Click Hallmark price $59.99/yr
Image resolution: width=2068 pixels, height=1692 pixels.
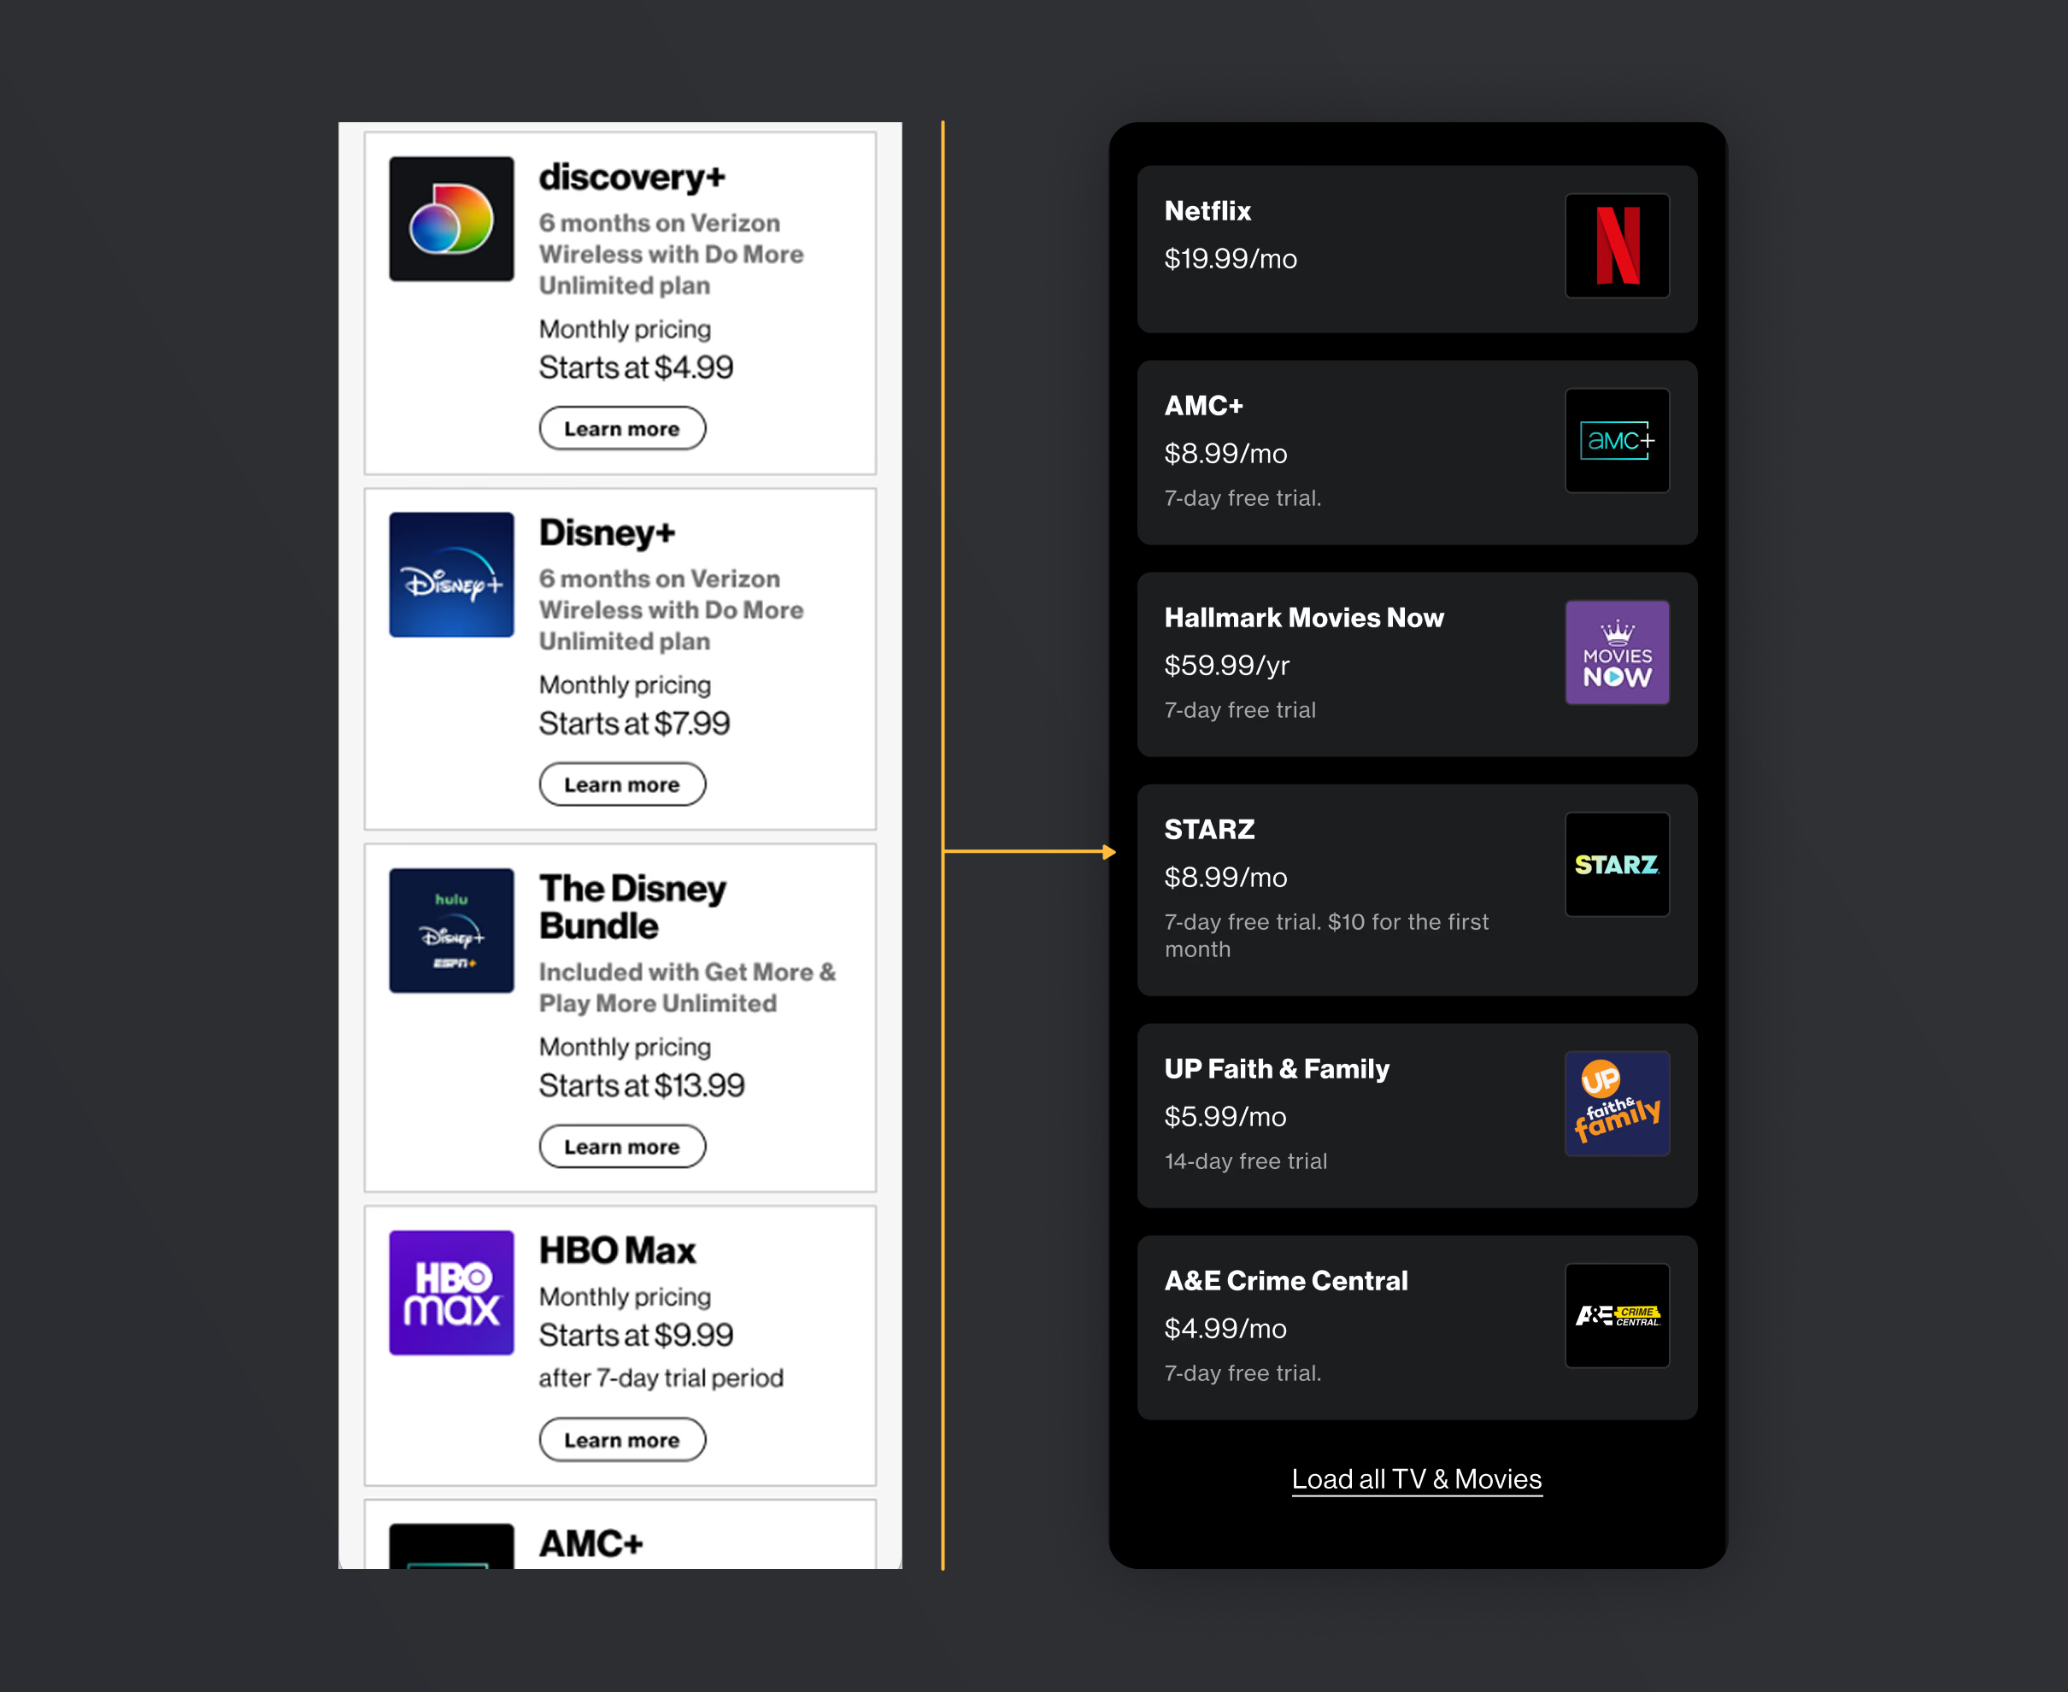click(1227, 666)
